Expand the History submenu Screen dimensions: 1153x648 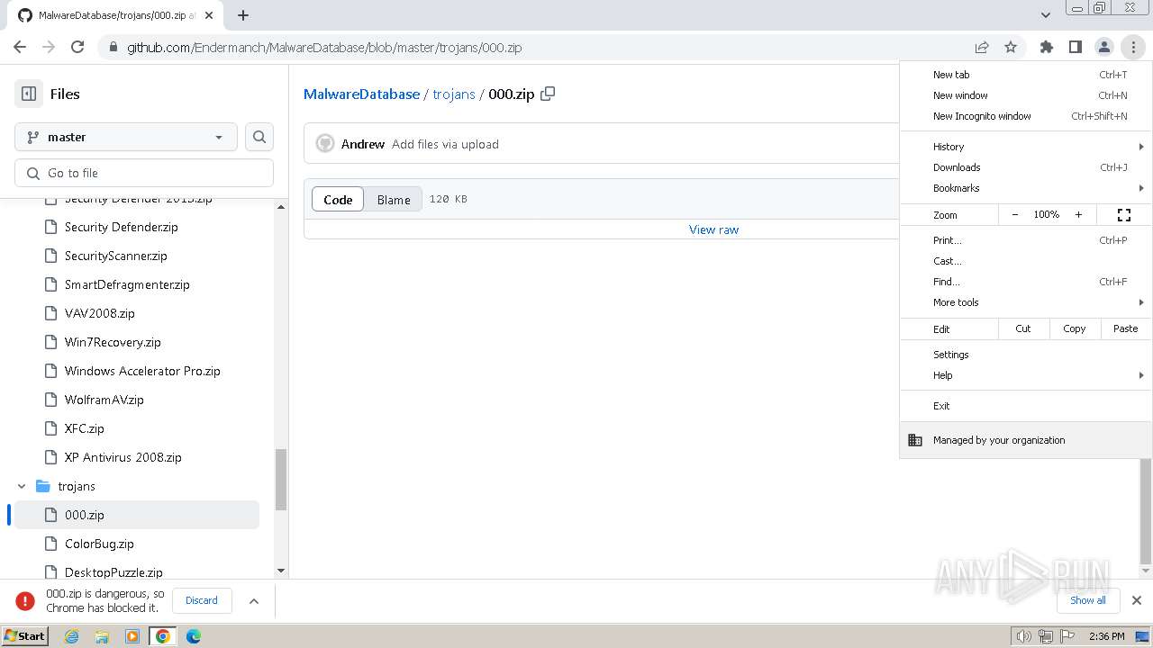click(x=1026, y=147)
